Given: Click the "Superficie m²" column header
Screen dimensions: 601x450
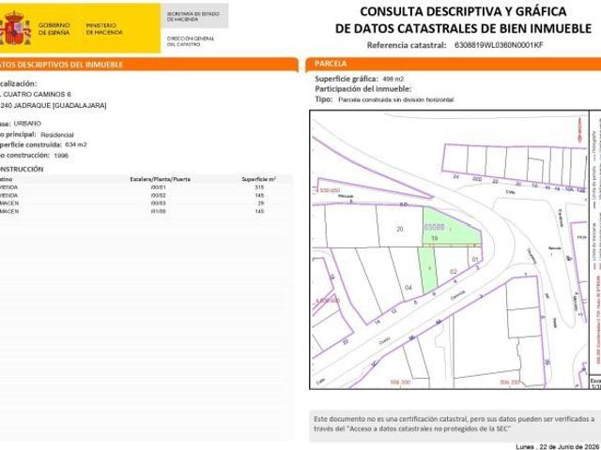Looking at the screenshot, I should click(x=258, y=179).
